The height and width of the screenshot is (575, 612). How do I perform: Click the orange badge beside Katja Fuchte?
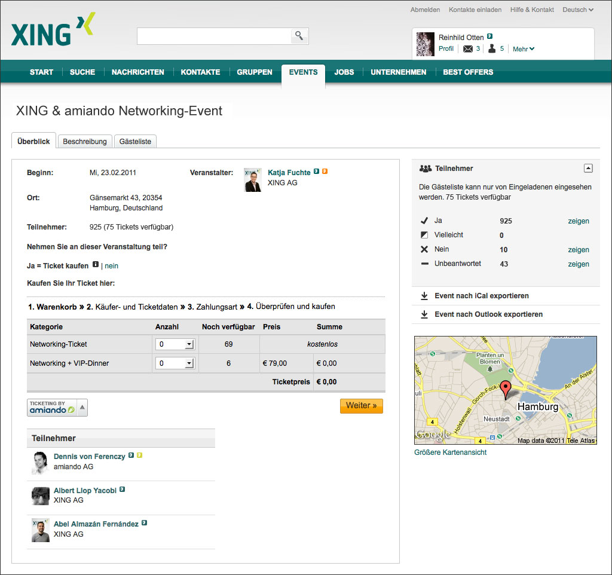coord(325,172)
